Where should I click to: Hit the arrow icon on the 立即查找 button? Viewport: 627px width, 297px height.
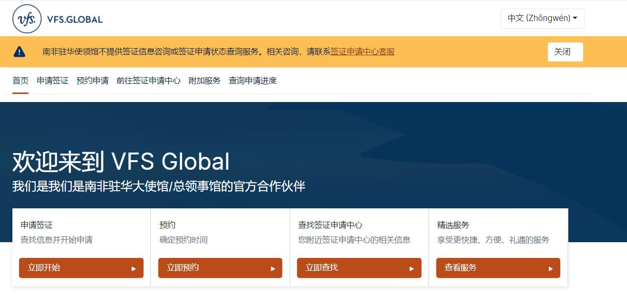pos(411,268)
